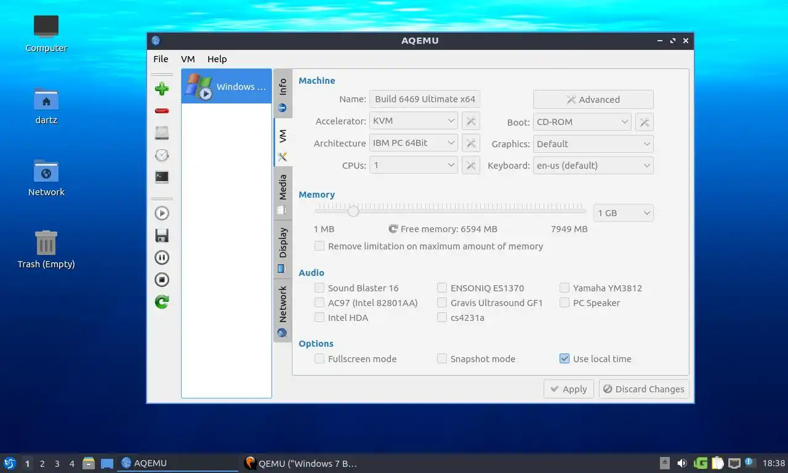This screenshot has width=788, height=473.
Task: Enable Fullscreen mode option
Action: (x=320, y=358)
